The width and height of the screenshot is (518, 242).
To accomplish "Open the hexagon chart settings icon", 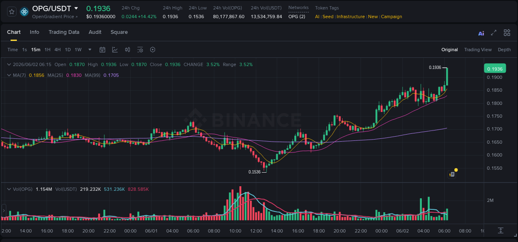I will click(x=152, y=50).
